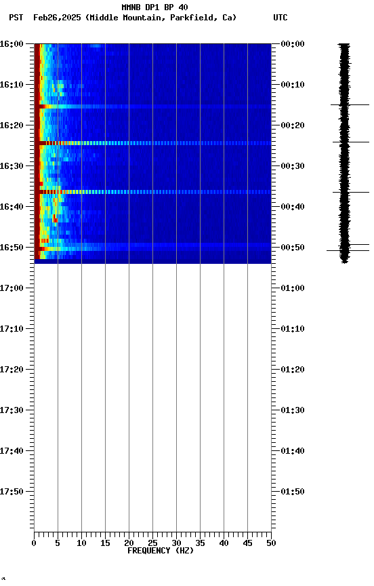
Task: Click the 16:20 PST time label
Action: tap(12, 125)
